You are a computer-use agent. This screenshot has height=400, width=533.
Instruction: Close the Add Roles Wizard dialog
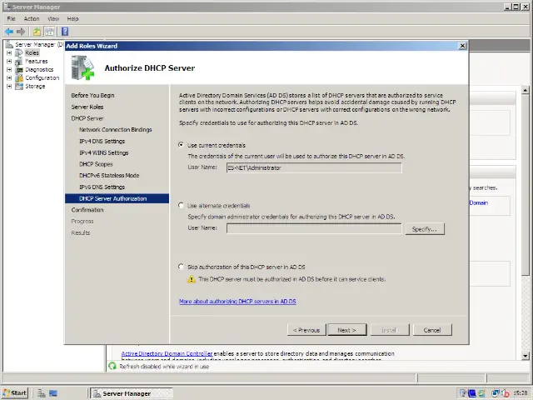point(462,46)
